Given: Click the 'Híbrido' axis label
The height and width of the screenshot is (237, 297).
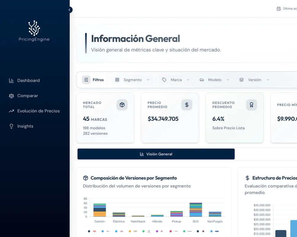Looking at the screenshot, I should click(157, 222).
